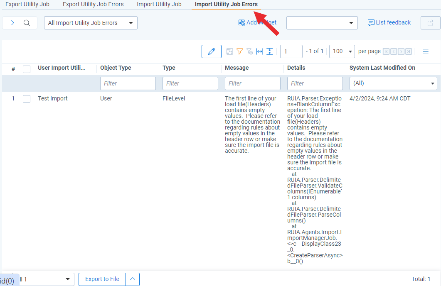Expand the Export to File caret arrow
Screen dimensions: 441x286
click(x=133, y=279)
